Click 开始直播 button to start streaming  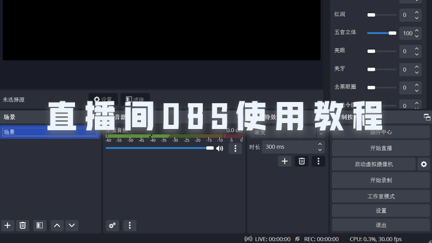pos(381,148)
